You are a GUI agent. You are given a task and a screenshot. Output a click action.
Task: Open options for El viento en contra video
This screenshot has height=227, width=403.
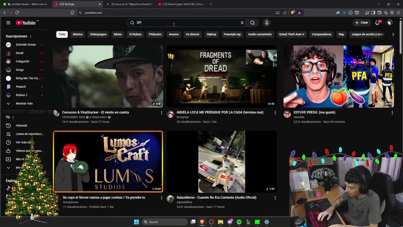coord(162,113)
